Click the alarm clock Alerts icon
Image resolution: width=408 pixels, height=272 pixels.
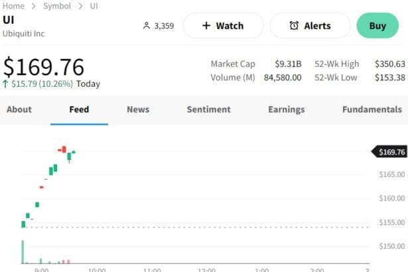pyautogui.click(x=294, y=26)
